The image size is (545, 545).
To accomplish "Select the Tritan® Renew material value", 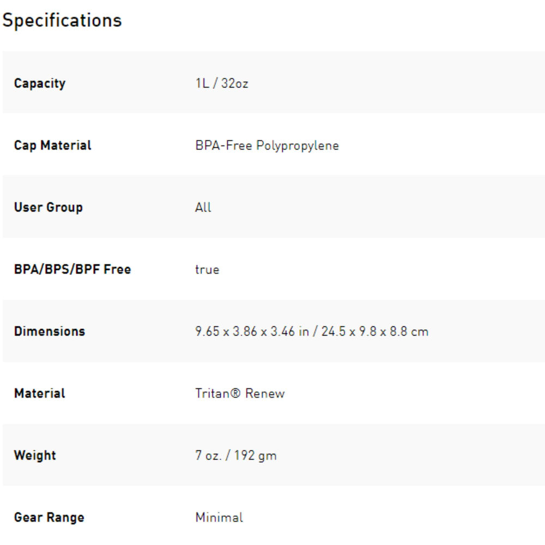I will (x=240, y=393).
